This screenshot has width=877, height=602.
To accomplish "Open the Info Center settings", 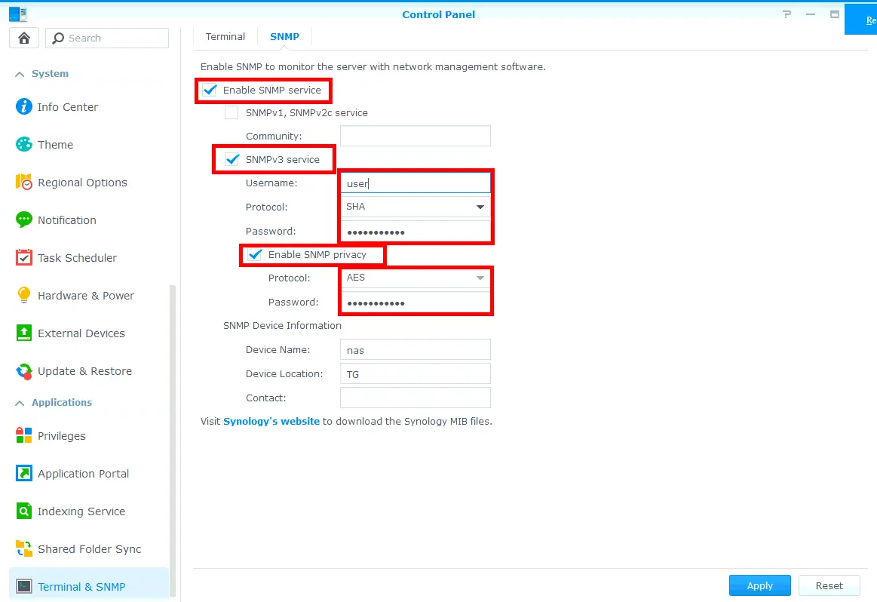I will click(66, 106).
